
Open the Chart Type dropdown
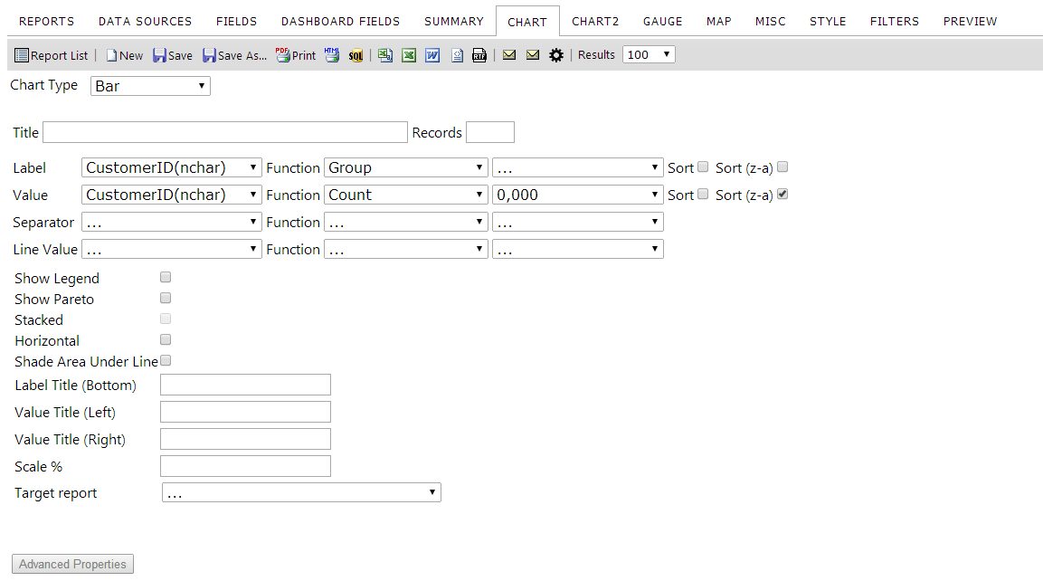pos(150,86)
